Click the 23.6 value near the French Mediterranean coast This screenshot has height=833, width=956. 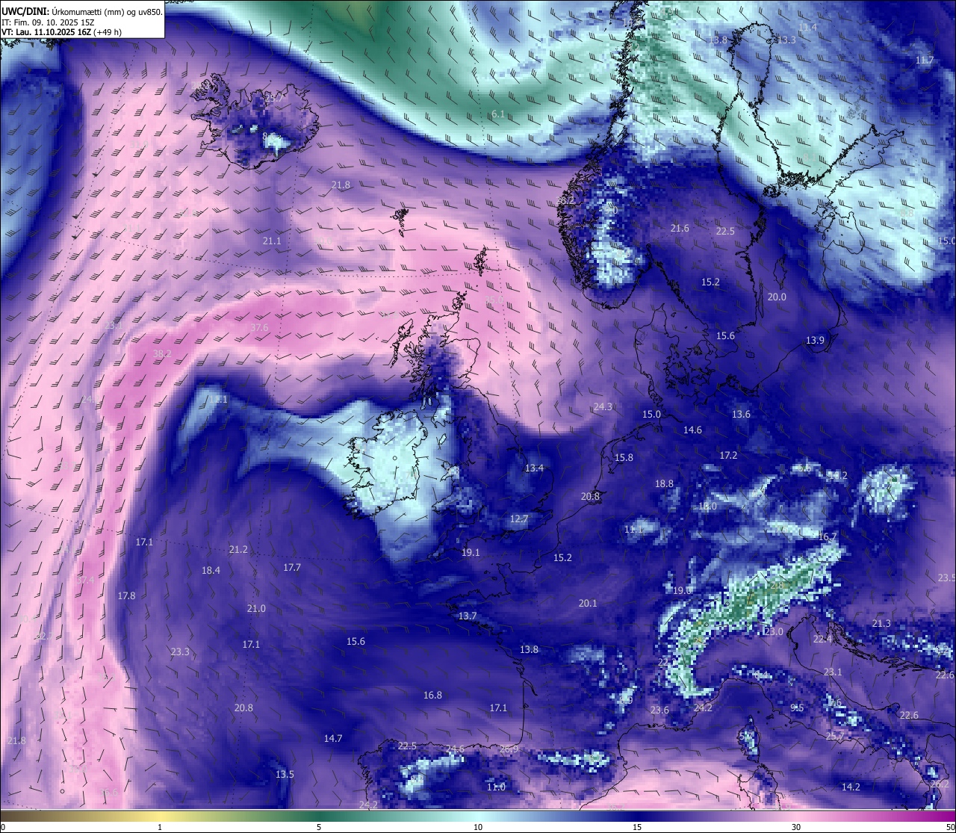click(x=659, y=710)
